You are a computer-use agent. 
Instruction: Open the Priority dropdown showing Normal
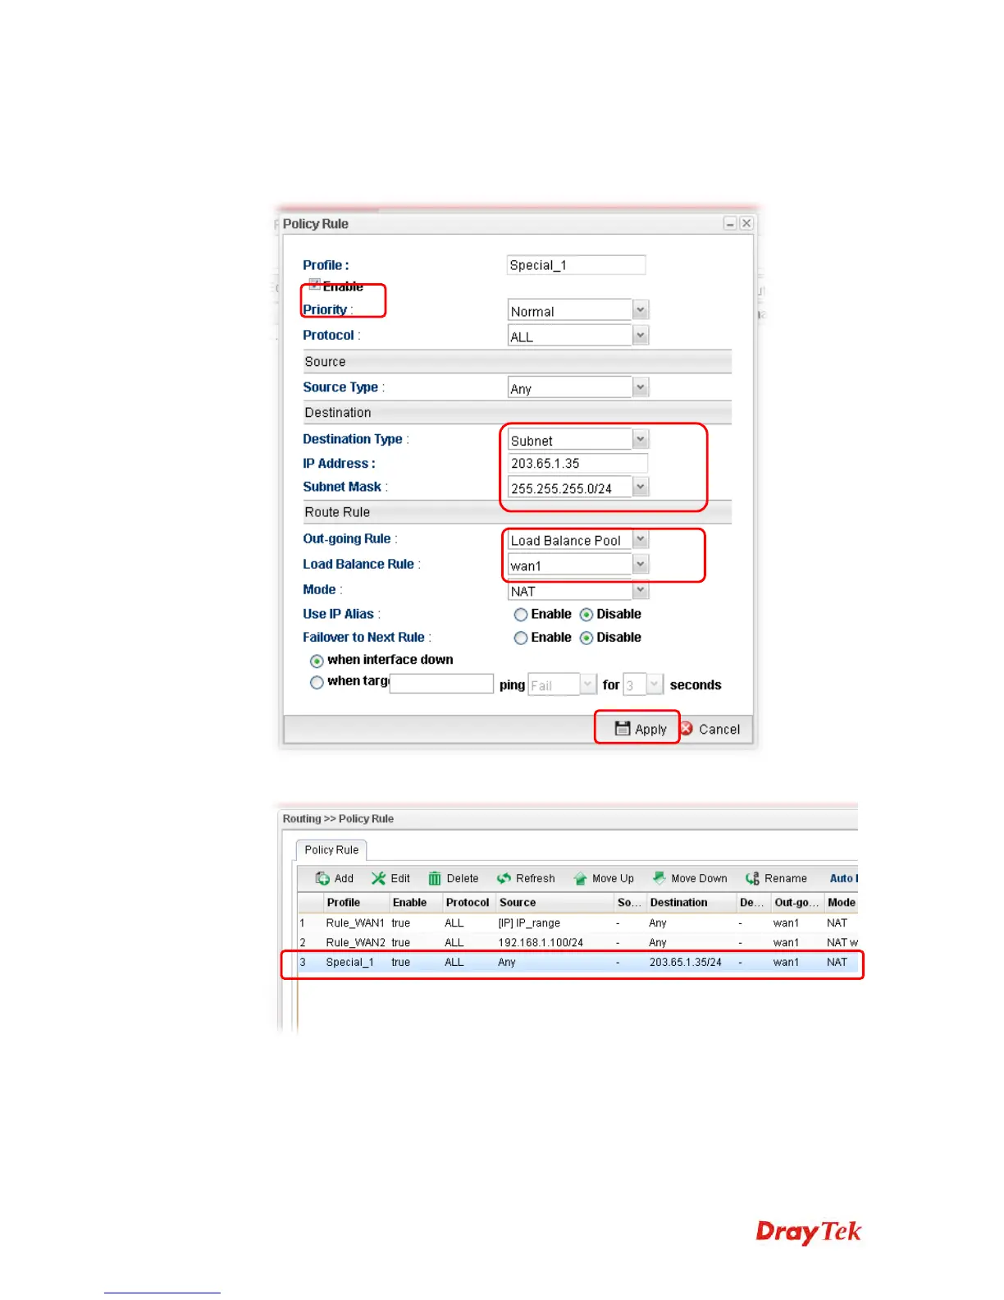[x=641, y=310]
